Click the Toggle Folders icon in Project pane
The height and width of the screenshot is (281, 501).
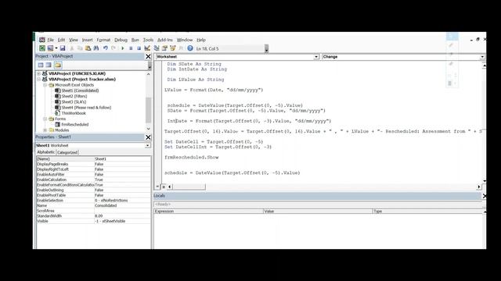(x=57, y=65)
